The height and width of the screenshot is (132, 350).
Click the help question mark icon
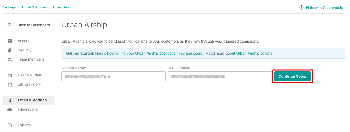click(301, 8)
